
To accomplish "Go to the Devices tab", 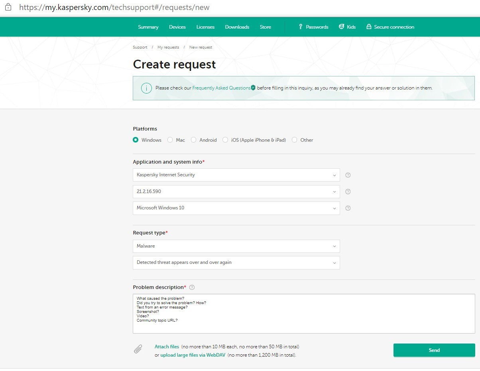I will 177,27.
